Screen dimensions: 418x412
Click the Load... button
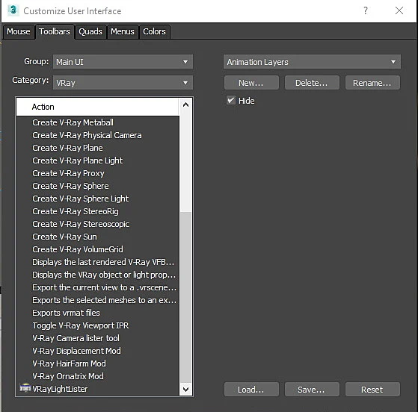tap(251, 390)
